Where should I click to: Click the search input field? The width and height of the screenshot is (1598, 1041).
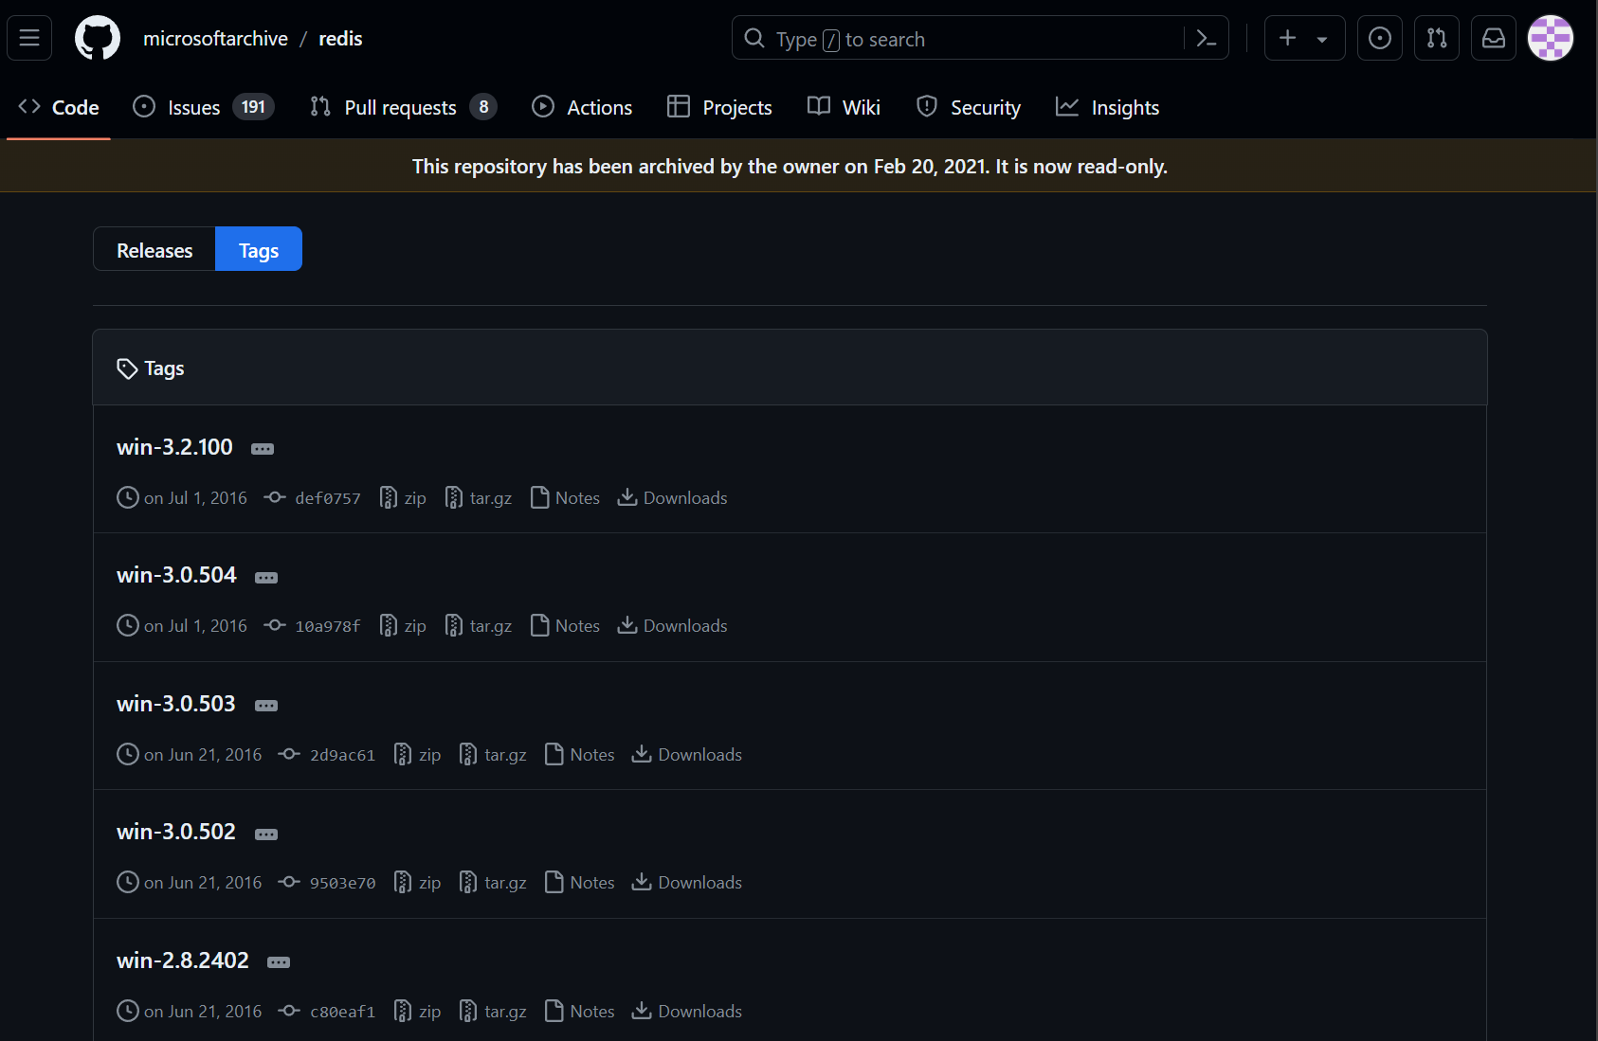click(980, 38)
